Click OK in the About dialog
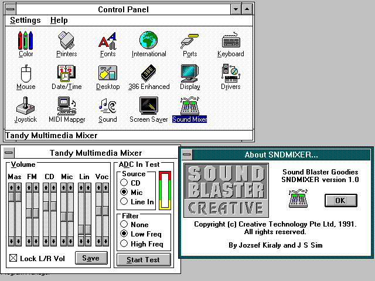375x281 pixels. 340,200
